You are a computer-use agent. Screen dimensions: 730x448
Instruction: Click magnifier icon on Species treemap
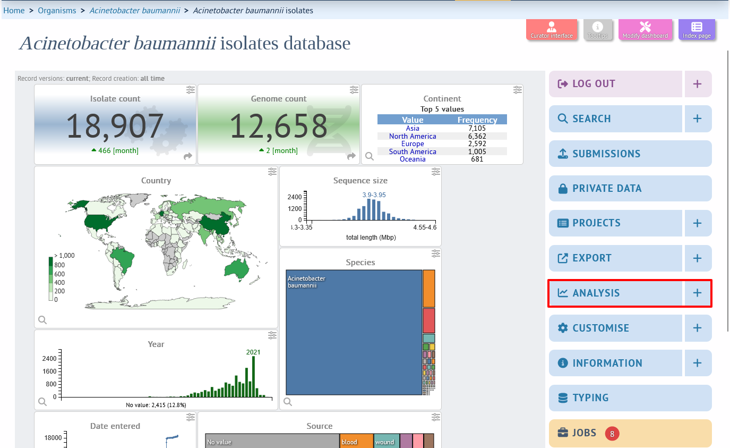(287, 402)
